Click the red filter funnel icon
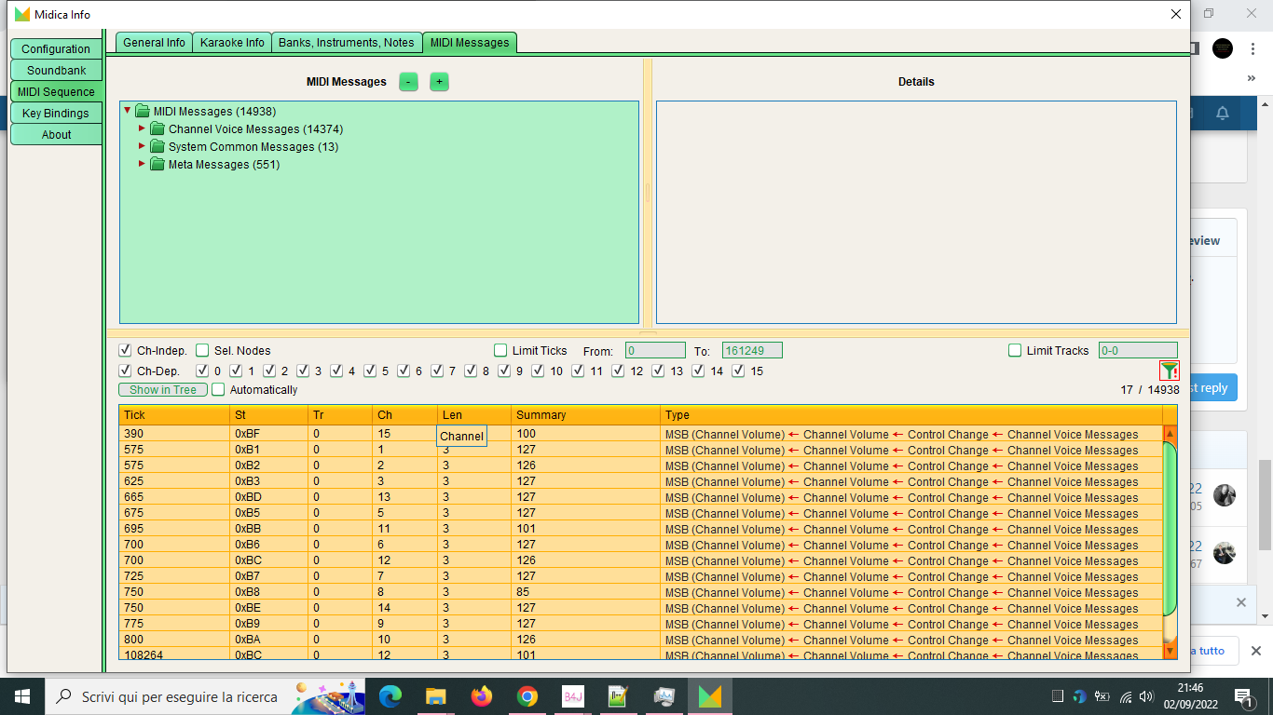Screen dimensions: 1273x715 point(1169,371)
